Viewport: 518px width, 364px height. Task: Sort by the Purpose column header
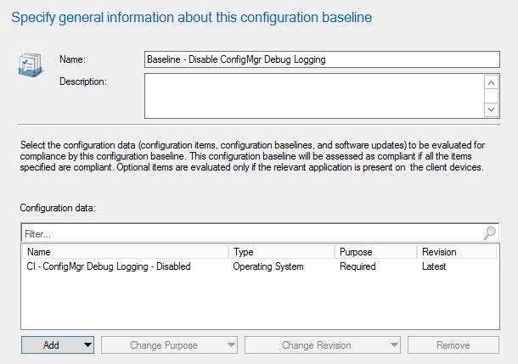[x=375, y=252]
